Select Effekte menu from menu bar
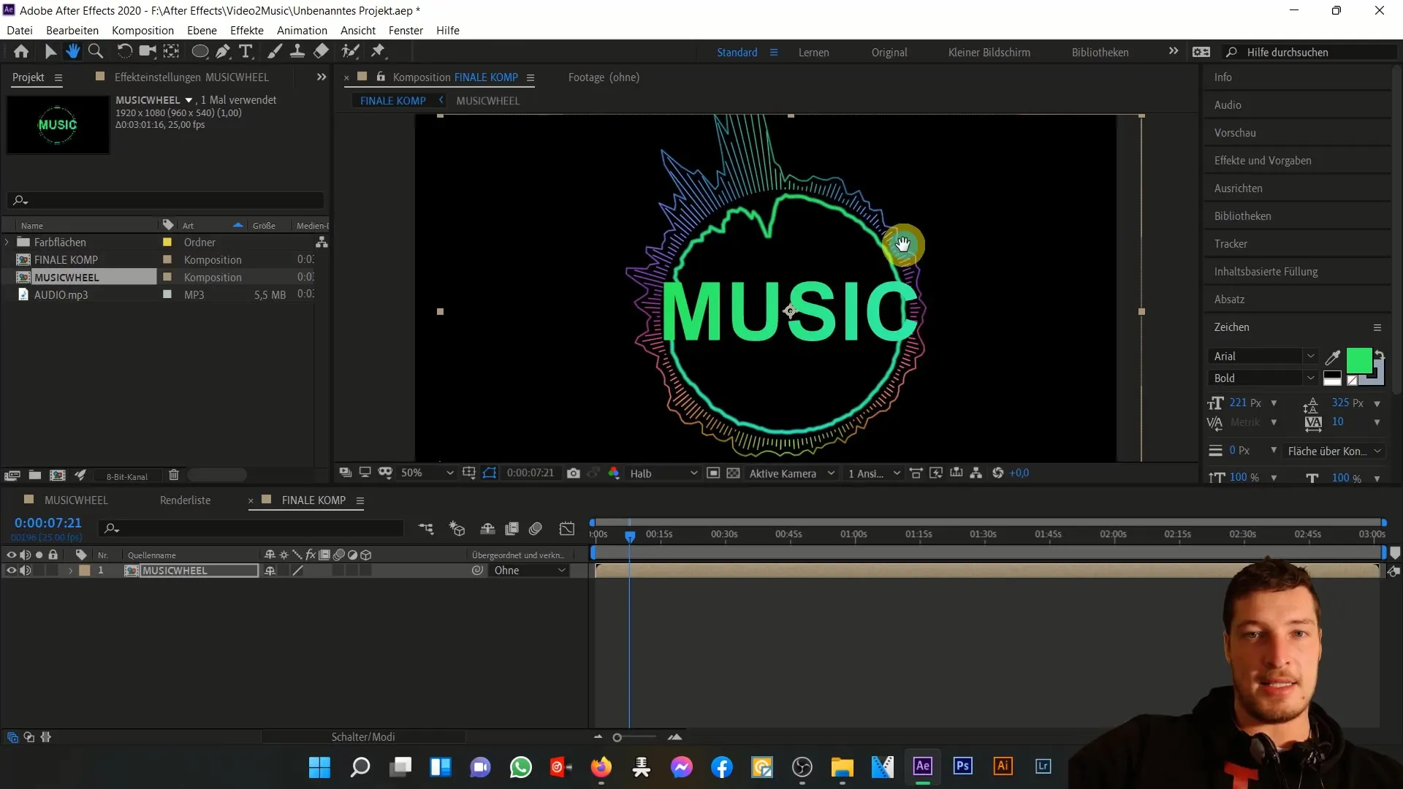Viewport: 1403px width, 789px height. click(248, 30)
